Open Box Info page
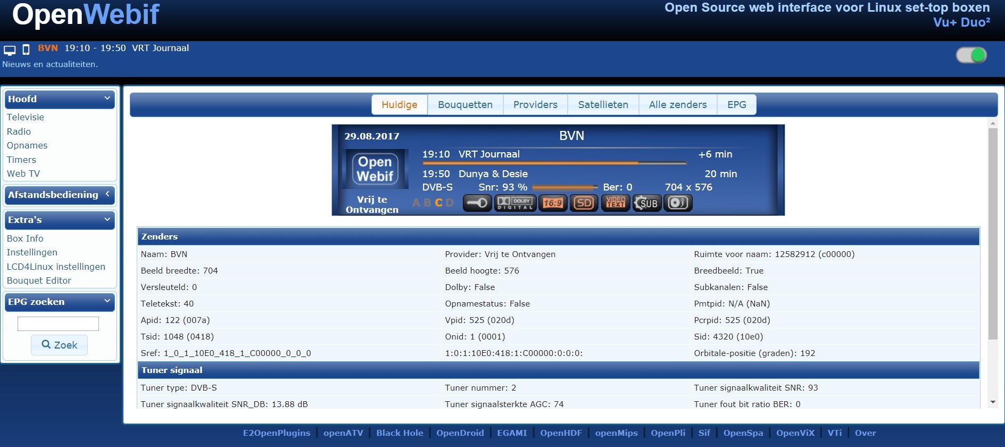 pos(25,238)
